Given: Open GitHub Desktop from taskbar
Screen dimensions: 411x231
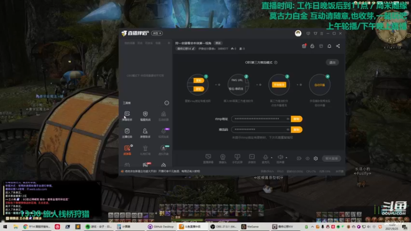Looking at the screenshot, I should pos(161,226).
